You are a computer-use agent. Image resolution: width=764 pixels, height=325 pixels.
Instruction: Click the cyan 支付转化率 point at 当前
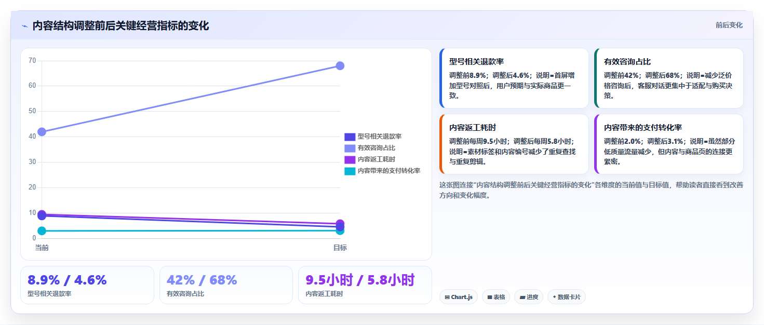pos(42,231)
